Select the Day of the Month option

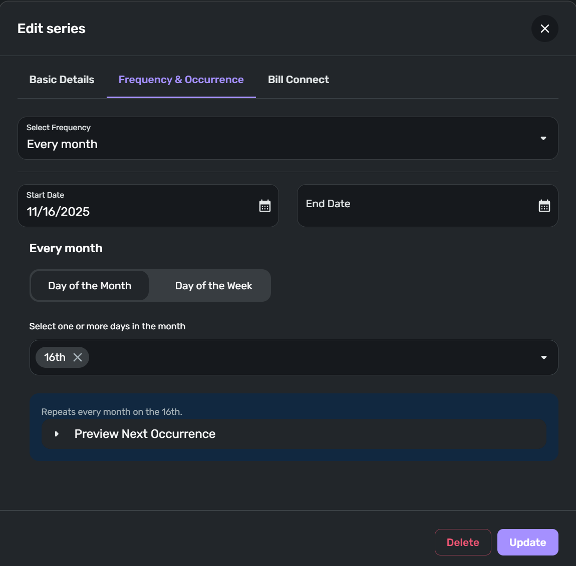90,286
